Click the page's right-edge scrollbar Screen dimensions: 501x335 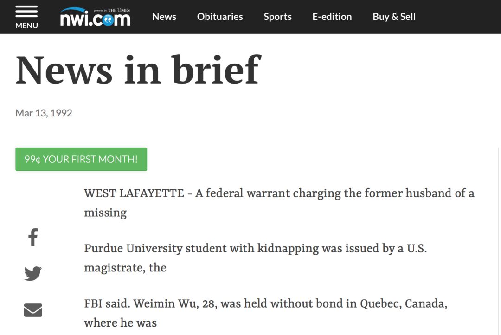pos(499,241)
